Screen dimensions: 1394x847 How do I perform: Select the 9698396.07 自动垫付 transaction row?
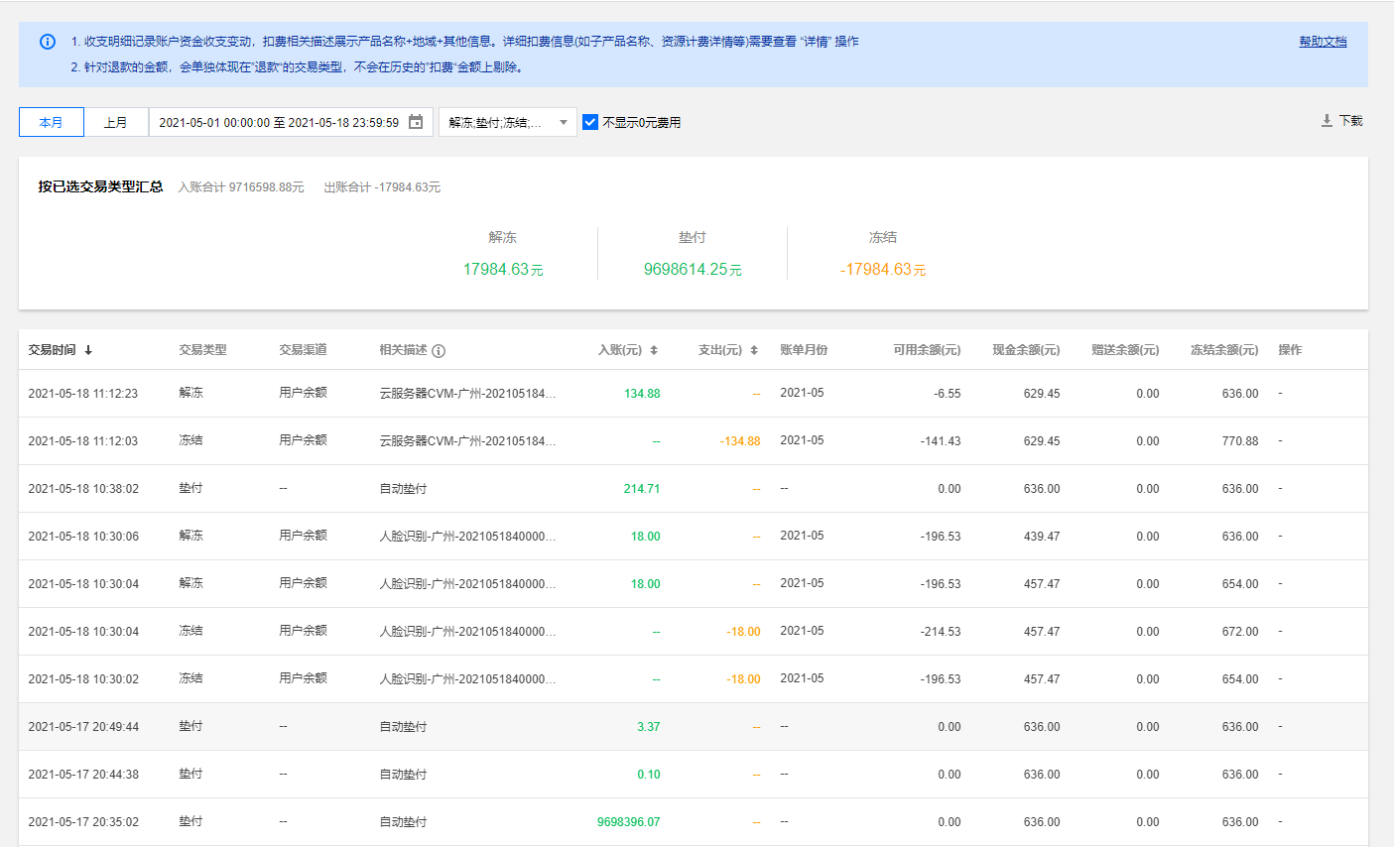(628, 822)
